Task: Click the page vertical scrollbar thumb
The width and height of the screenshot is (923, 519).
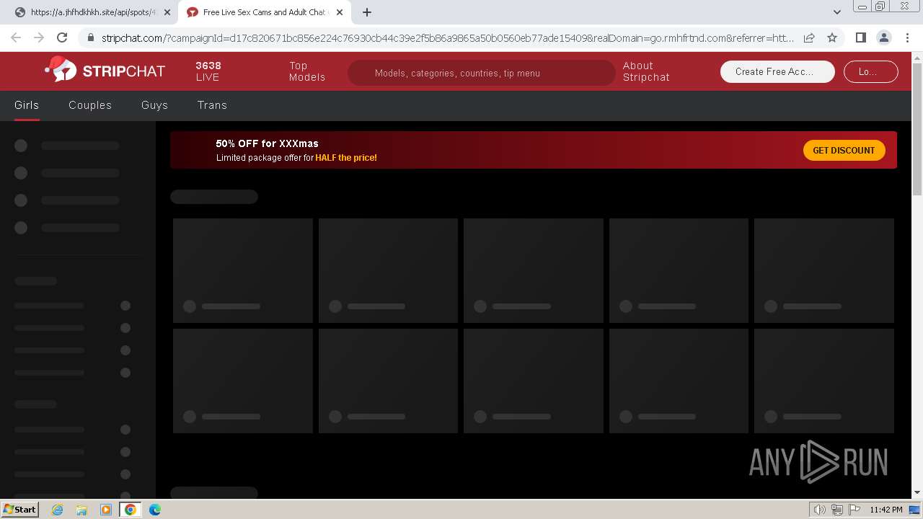Action: point(917,128)
